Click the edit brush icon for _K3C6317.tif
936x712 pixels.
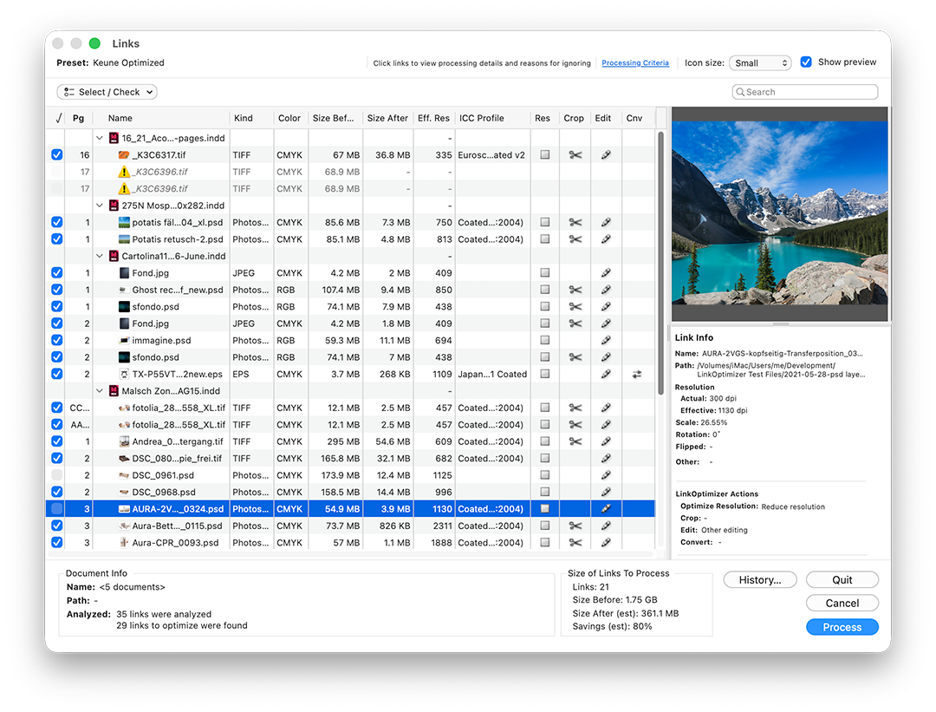tap(605, 154)
